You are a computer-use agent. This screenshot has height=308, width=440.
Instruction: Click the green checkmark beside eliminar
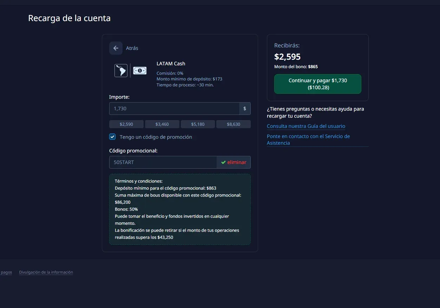tap(223, 162)
